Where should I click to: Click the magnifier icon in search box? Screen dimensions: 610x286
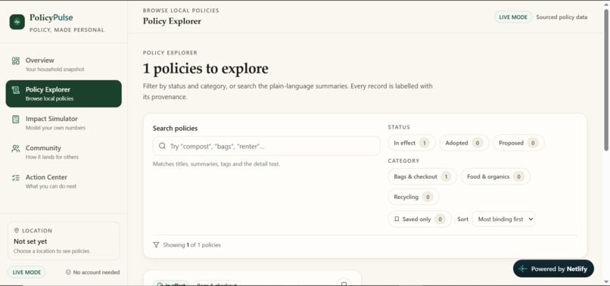point(162,146)
